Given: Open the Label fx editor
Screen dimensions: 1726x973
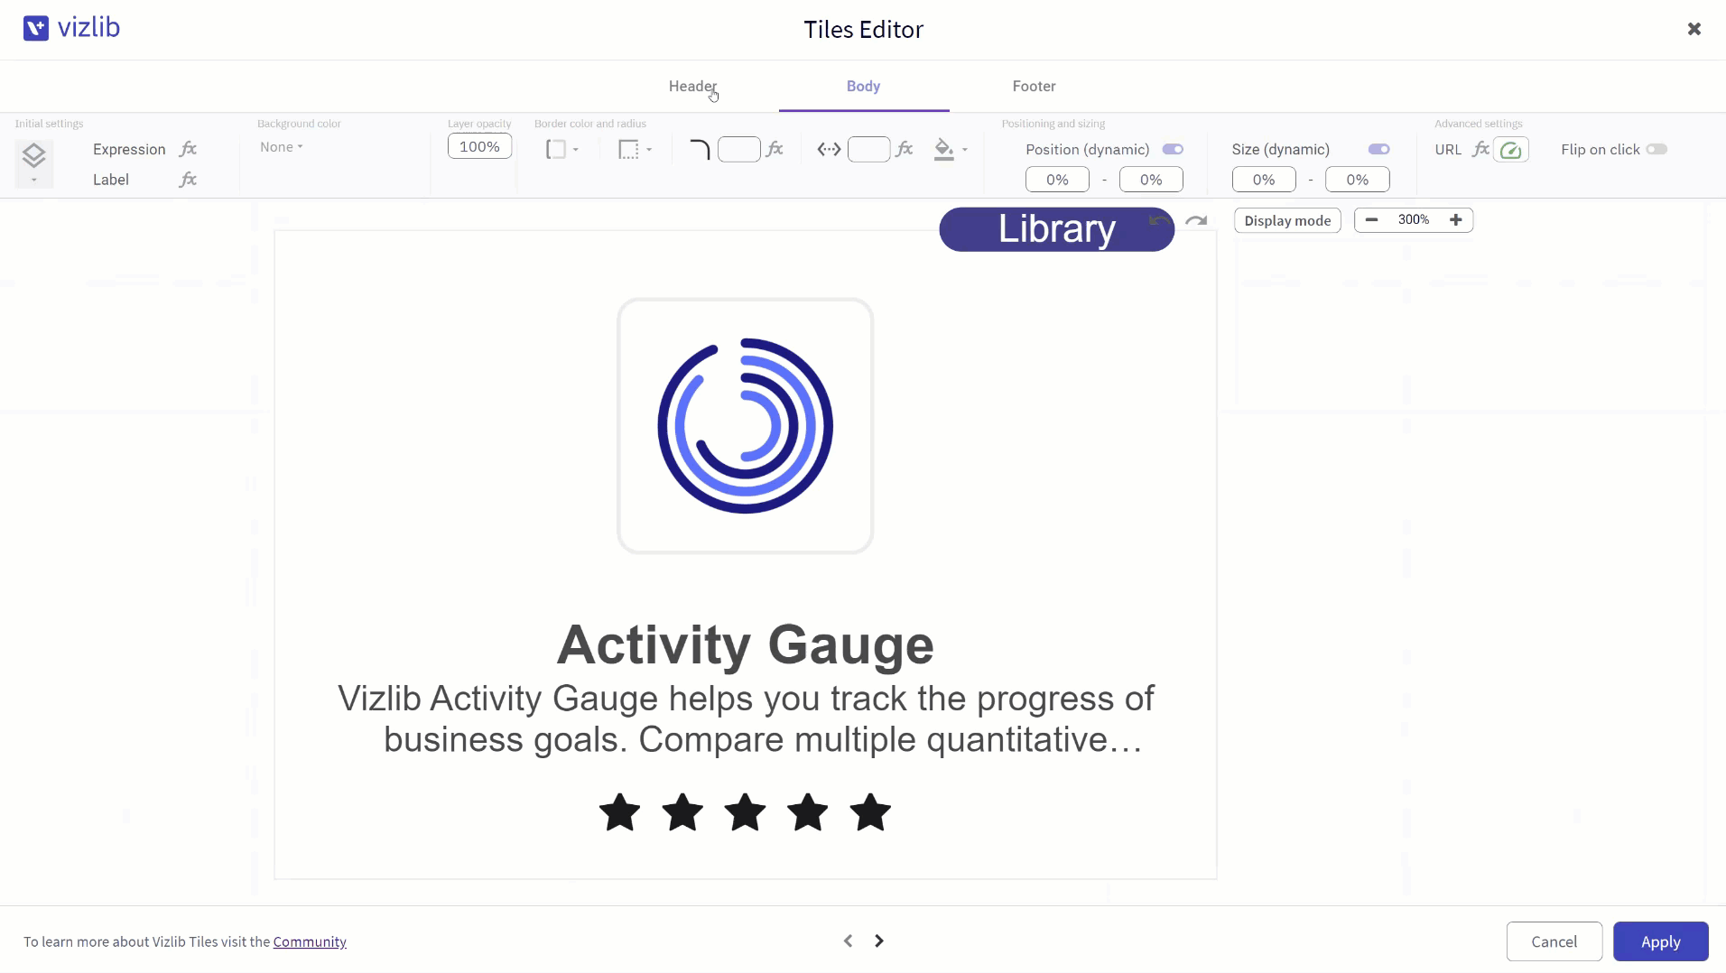Looking at the screenshot, I should [x=188, y=180].
